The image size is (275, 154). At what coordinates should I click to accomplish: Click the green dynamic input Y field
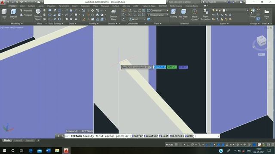172,67
